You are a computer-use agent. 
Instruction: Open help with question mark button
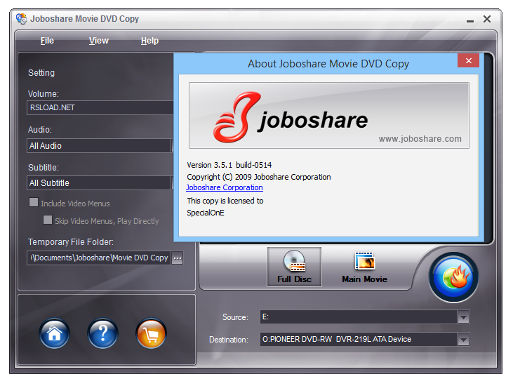click(x=102, y=333)
